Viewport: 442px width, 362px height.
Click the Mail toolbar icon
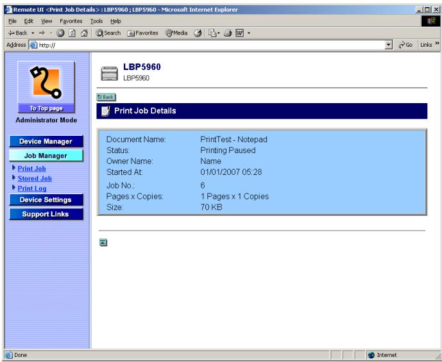214,33
